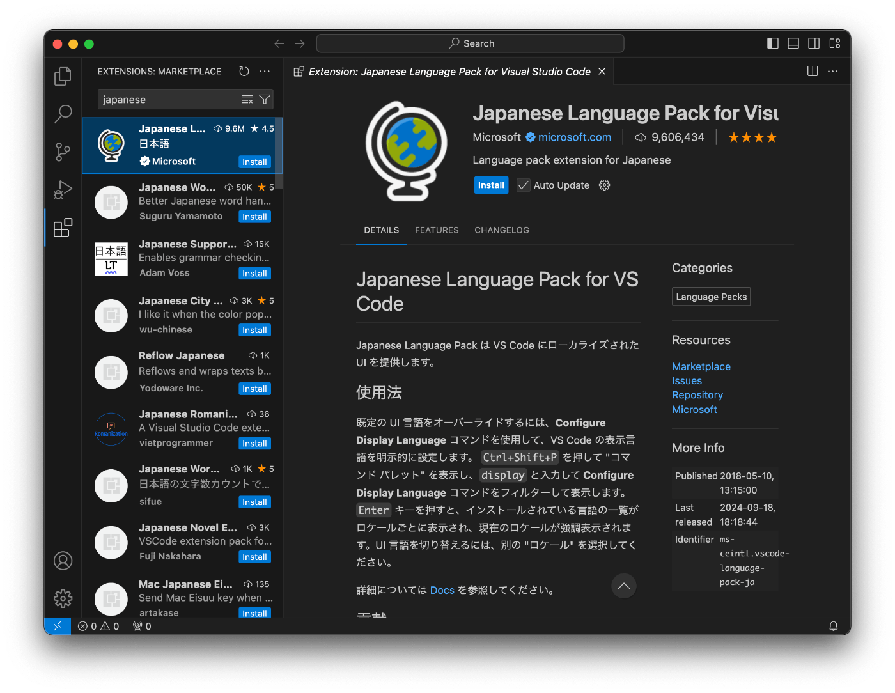Select the Japanese Support LT thumbnail
This screenshot has width=895, height=693.
click(x=111, y=259)
